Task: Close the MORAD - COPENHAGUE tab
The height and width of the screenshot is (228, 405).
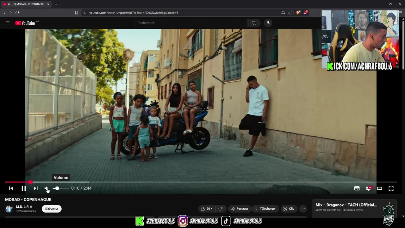Action: (x=48, y=4)
